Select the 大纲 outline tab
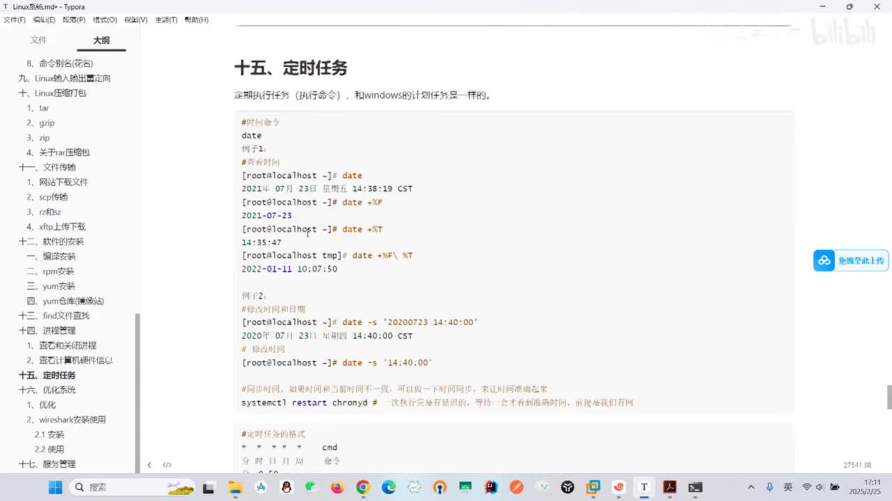The height and width of the screenshot is (501, 892). click(102, 40)
